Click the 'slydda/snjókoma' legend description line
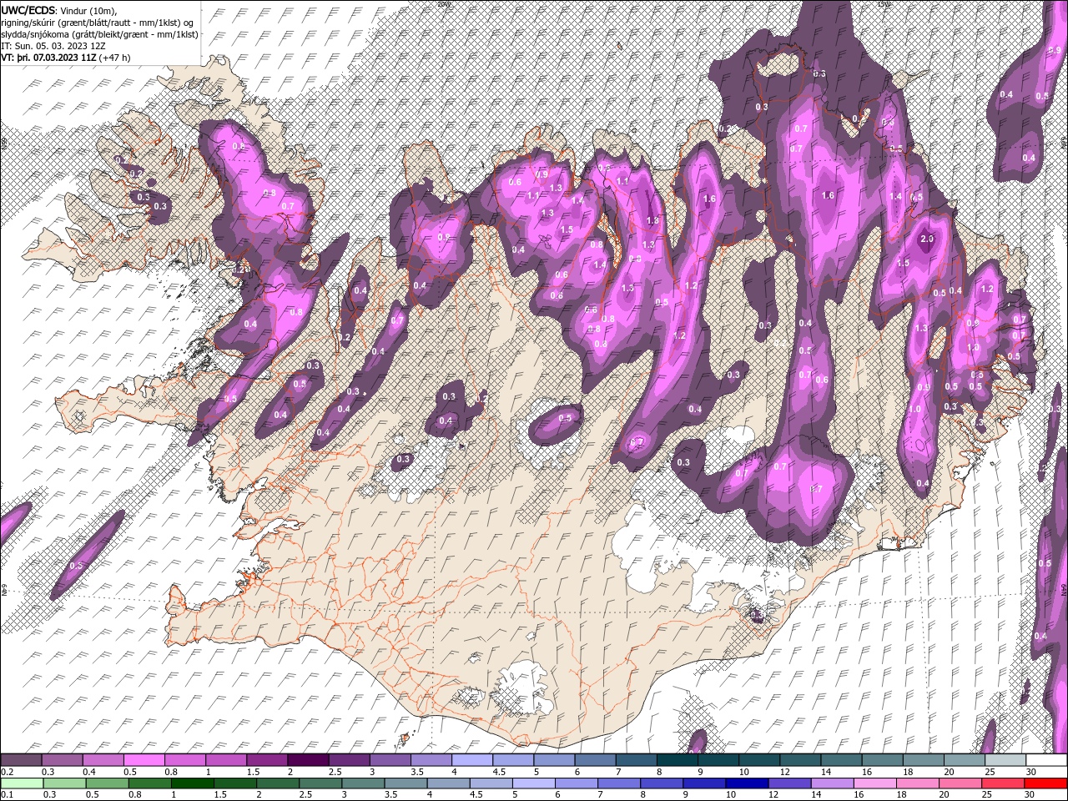The height and width of the screenshot is (801, 1068). tap(100, 34)
